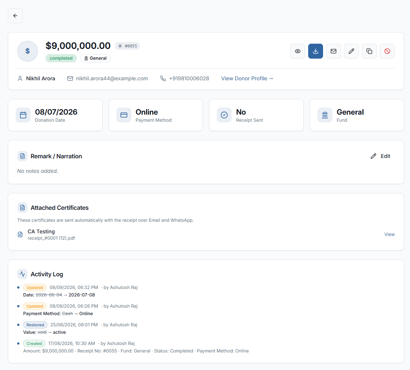
Task: Click the completed status badge
Action: point(61,58)
